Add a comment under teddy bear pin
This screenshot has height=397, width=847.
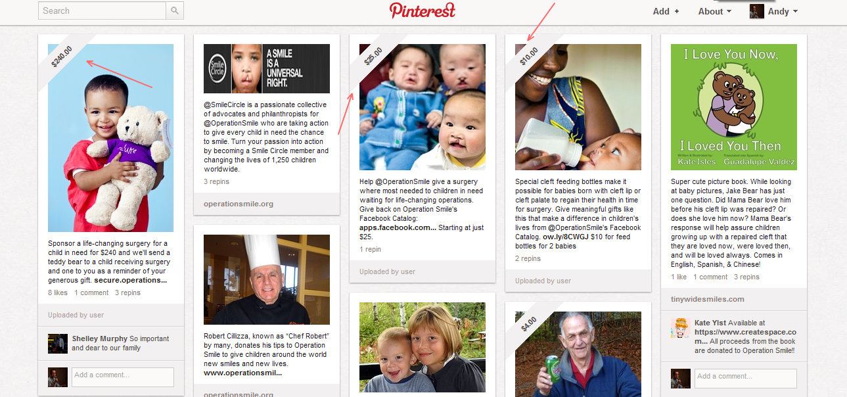pyautogui.click(x=123, y=377)
